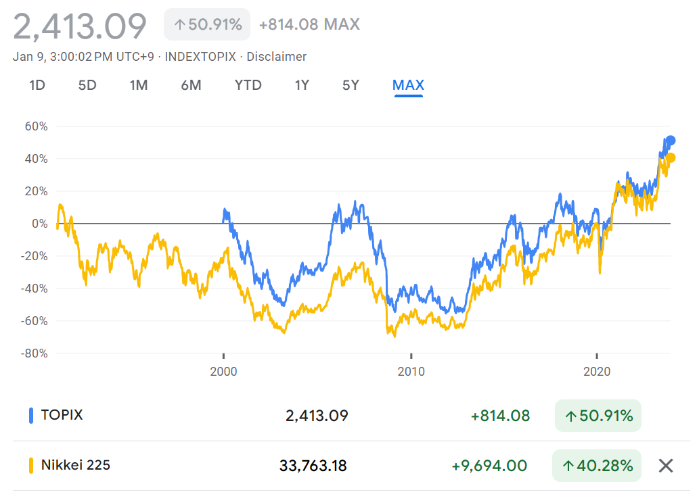The width and height of the screenshot is (699, 494).
Task: Click the 2010 label on the time axis
Action: 411,372
